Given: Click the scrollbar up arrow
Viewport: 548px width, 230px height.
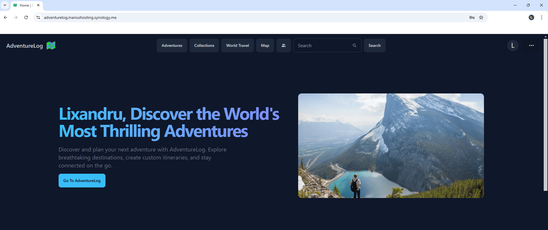Looking at the screenshot, I should click(545, 36).
